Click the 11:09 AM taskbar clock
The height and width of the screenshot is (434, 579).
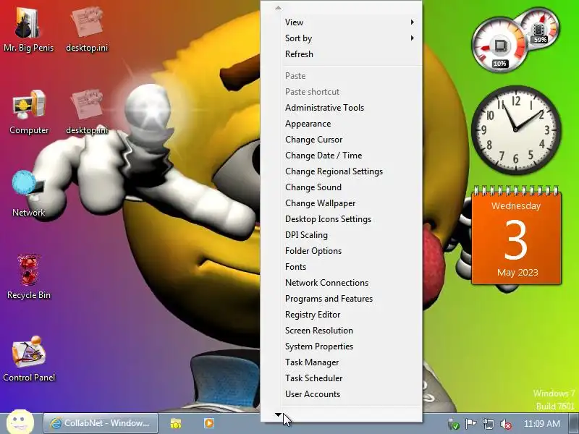tap(541, 424)
